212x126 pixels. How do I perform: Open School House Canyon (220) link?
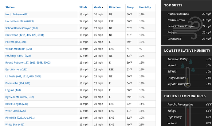click(x=22, y=28)
